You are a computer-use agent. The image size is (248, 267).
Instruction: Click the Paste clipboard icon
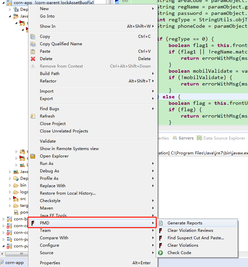(x=33, y=51)
